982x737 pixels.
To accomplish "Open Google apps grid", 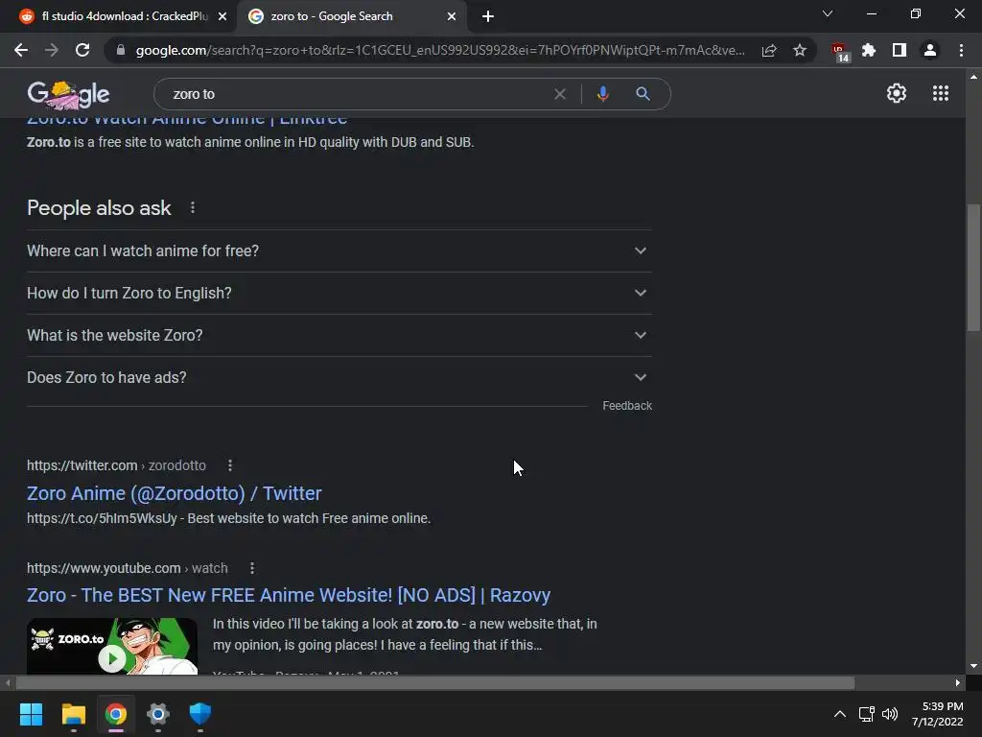I will coord(940,93).
